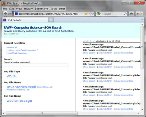The image size is (146, 117).
Task: Click show parent of second InventorySelec result
Action: pyautogui.click(x=89, y=95)
